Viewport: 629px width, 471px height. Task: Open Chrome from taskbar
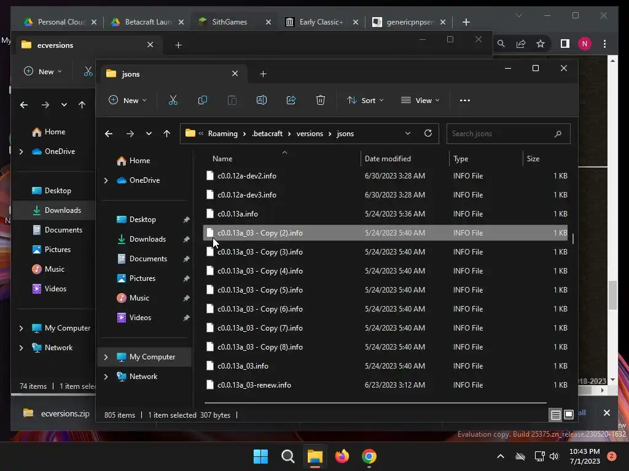click(x=369, y=456)
